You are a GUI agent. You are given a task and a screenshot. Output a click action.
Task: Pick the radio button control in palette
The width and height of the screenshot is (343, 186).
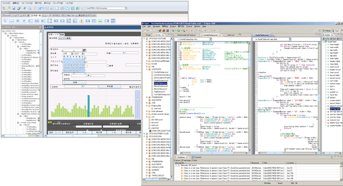pos(24,21)
